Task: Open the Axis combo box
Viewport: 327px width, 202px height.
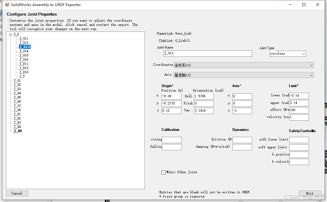Action: coord(244,75)
